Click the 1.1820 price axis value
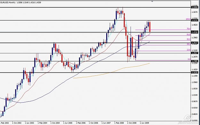Viewport: 200px width, 125px height. (195, 70)
